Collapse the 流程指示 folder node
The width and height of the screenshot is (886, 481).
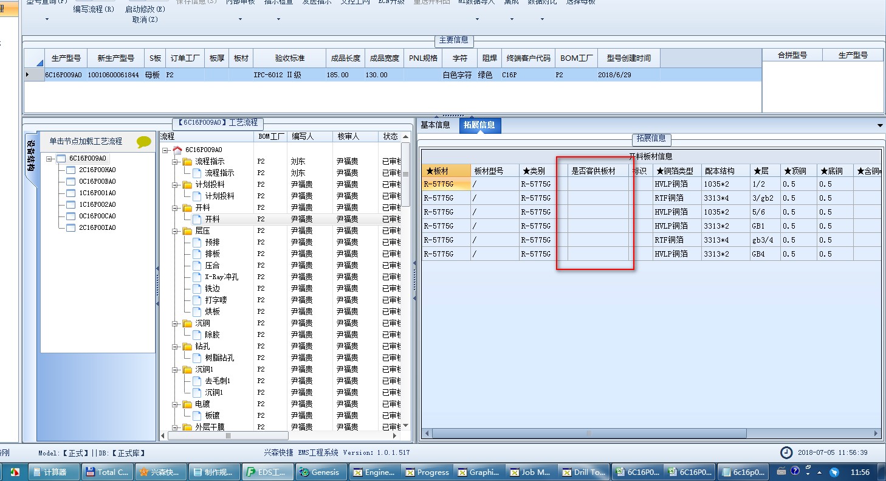pos(175,162)
